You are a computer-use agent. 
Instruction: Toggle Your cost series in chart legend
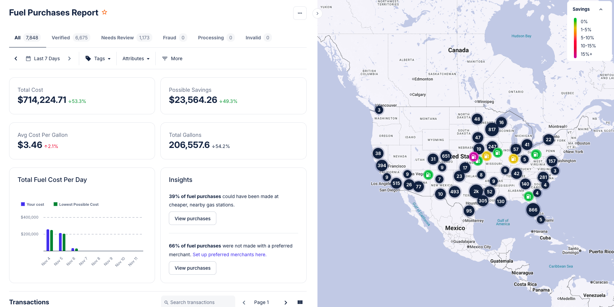(x=32, y=204)
